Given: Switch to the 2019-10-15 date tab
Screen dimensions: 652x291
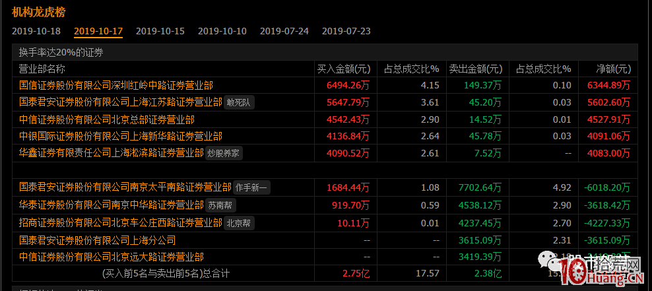Looking at the screenshot, I should [x=160, y=31].
